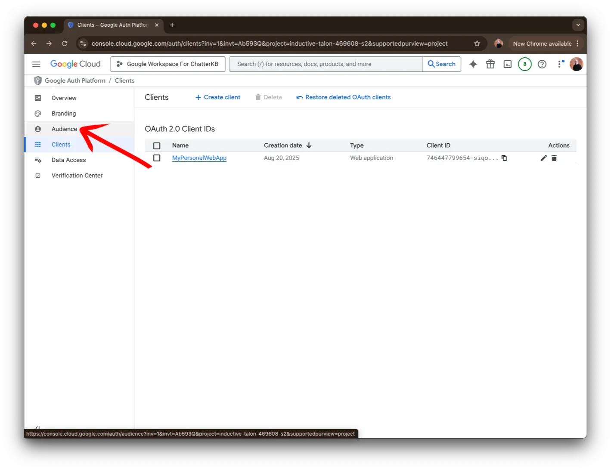Open Verification Center in the sidebar
The image size is (611, 470).
click(x=79, y=176)
